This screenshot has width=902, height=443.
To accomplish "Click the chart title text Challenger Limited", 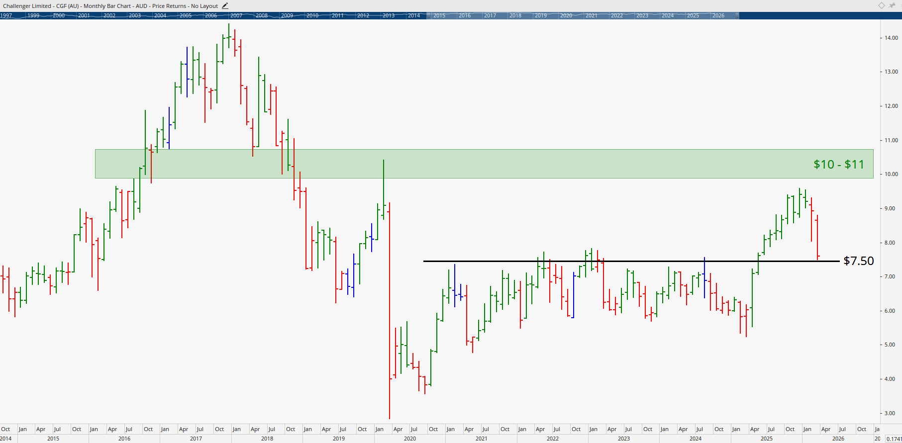I will pos(27,6).
